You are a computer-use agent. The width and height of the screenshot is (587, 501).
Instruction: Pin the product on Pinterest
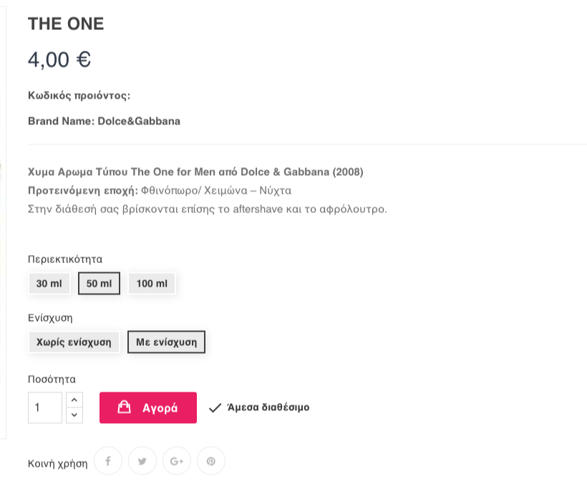(211, 461)
